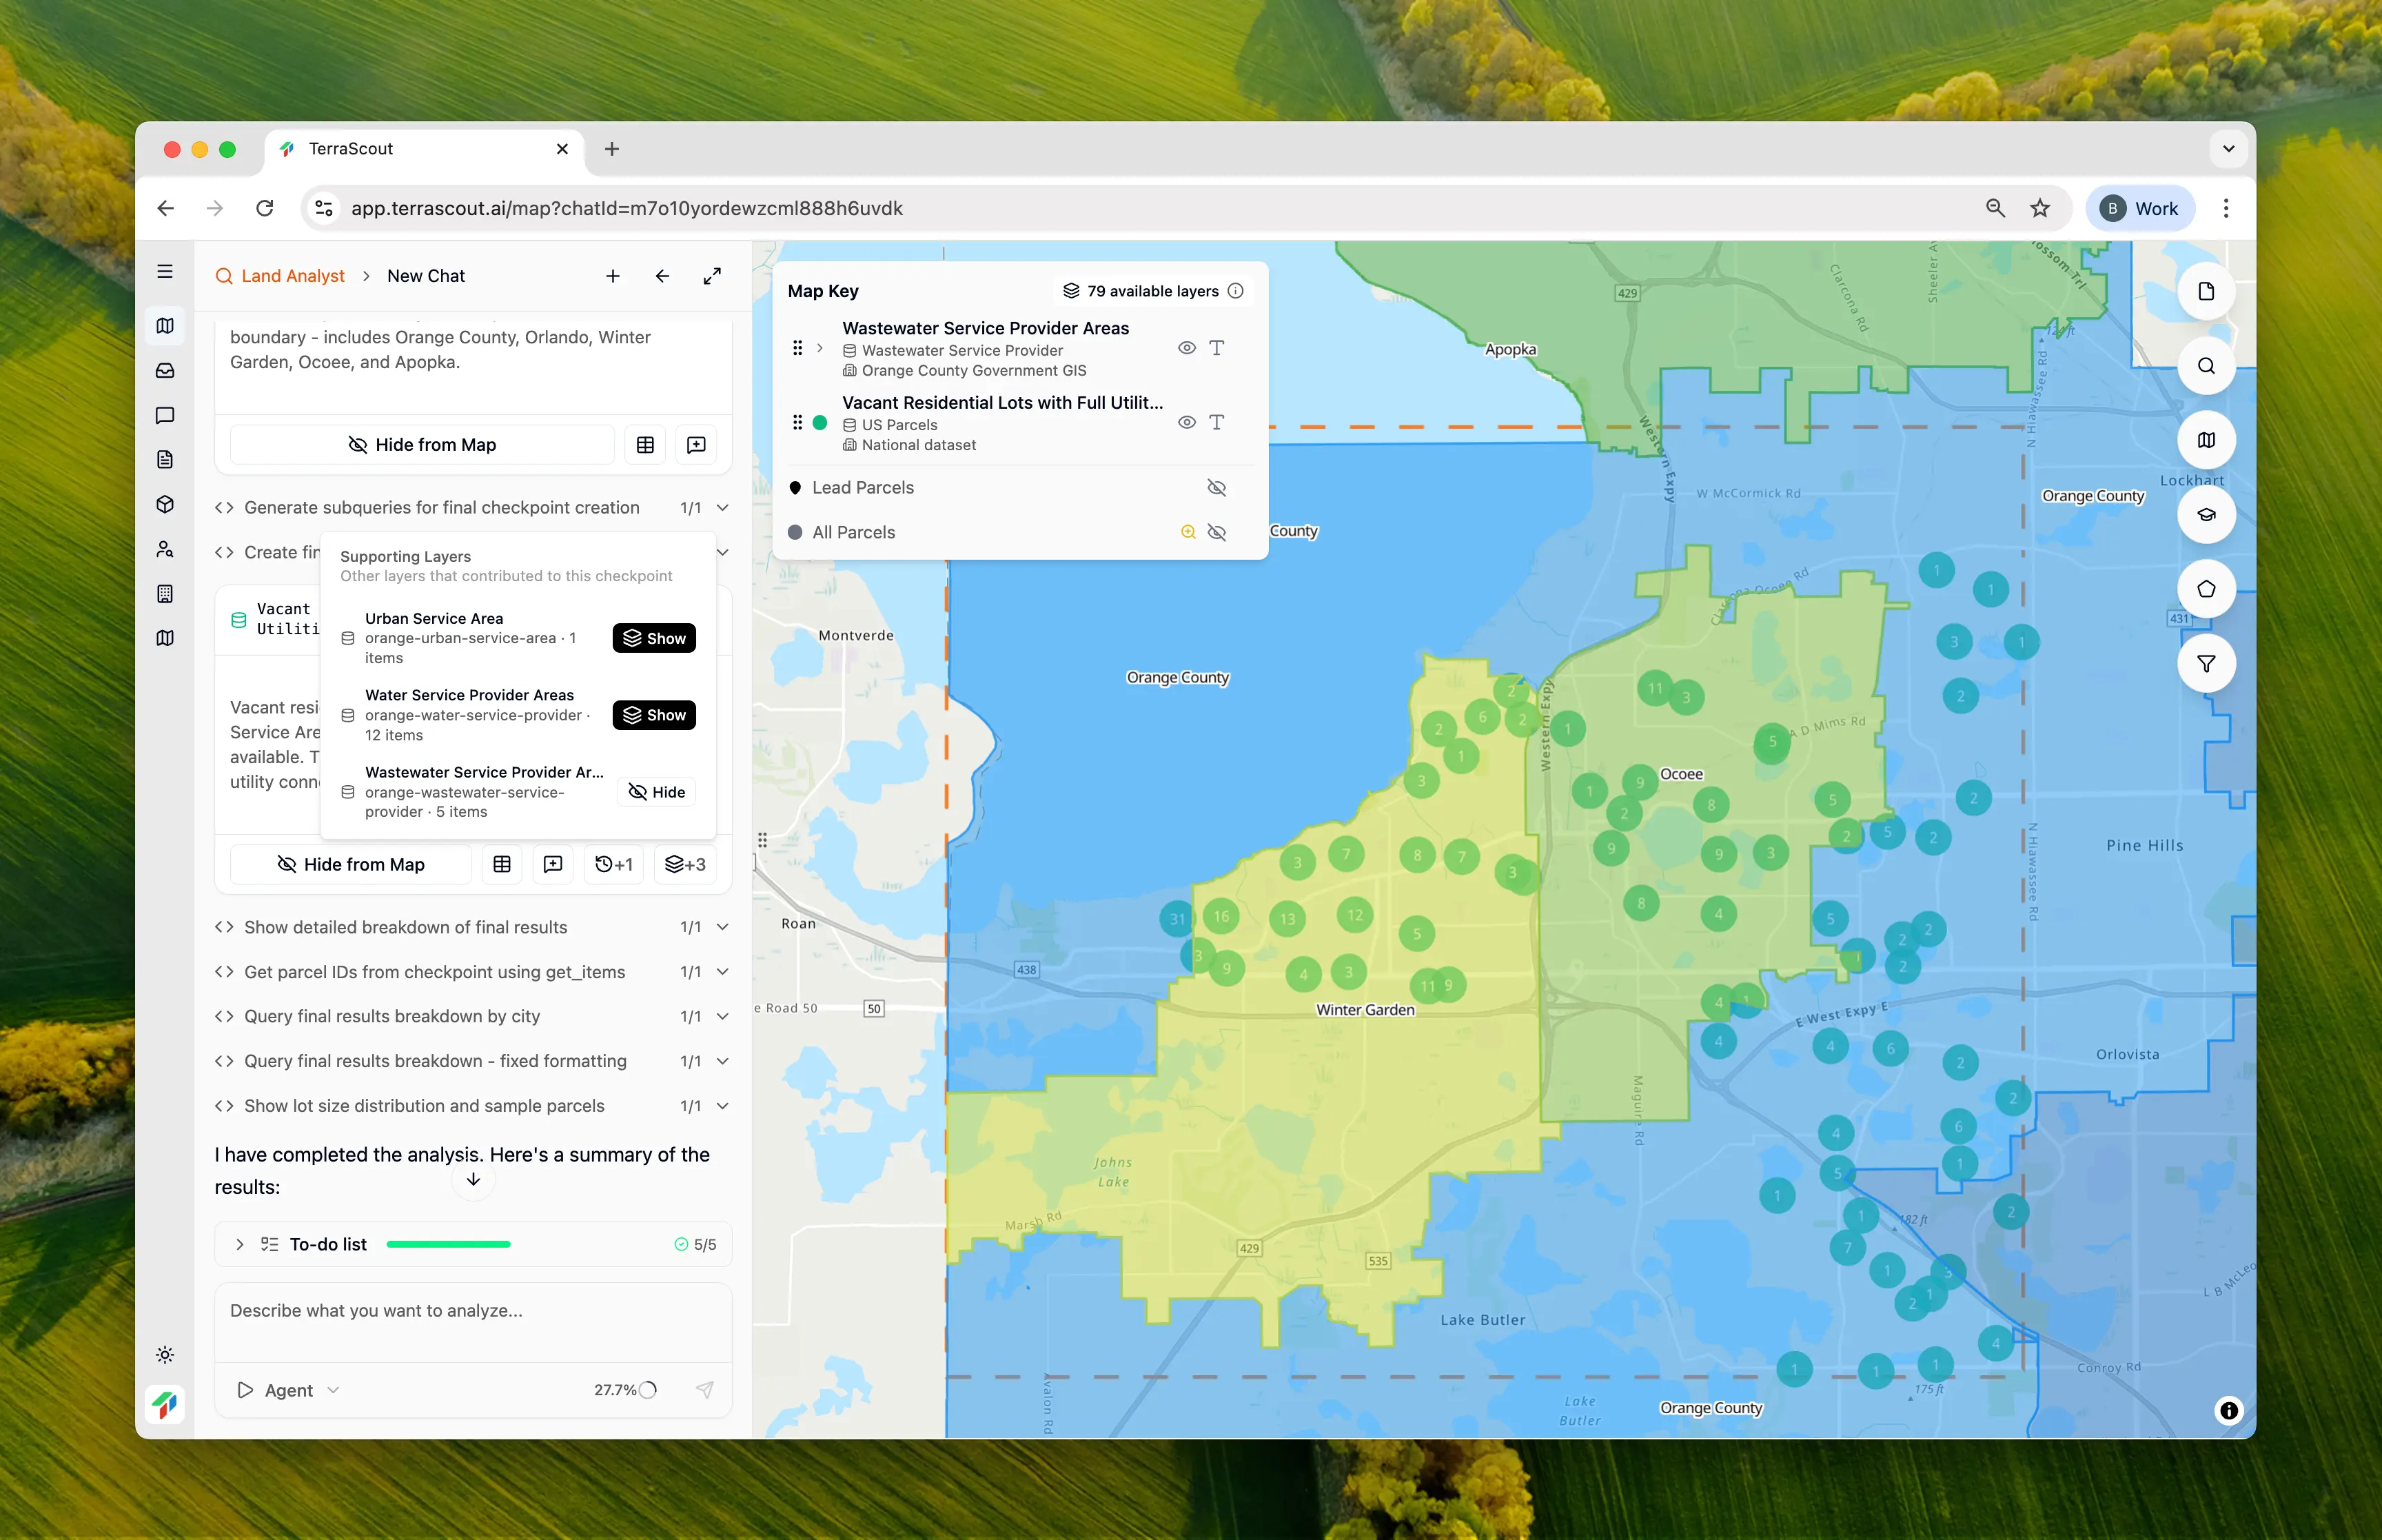2382x1540 pixels.
Task: Click the polygon draw tool on the map
Action: 2205,589
